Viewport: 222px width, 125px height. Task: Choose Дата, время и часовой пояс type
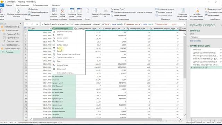coord(69,54)
